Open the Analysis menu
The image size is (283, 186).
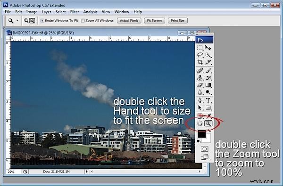click(90, 12)
